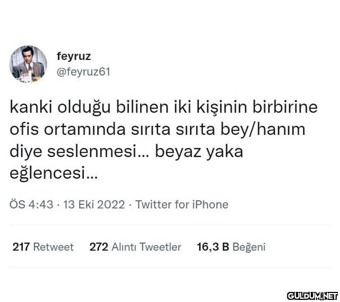This screenshot has width=340, height=302.
Task: View the Retweet label list
Action: pos(53,247)
